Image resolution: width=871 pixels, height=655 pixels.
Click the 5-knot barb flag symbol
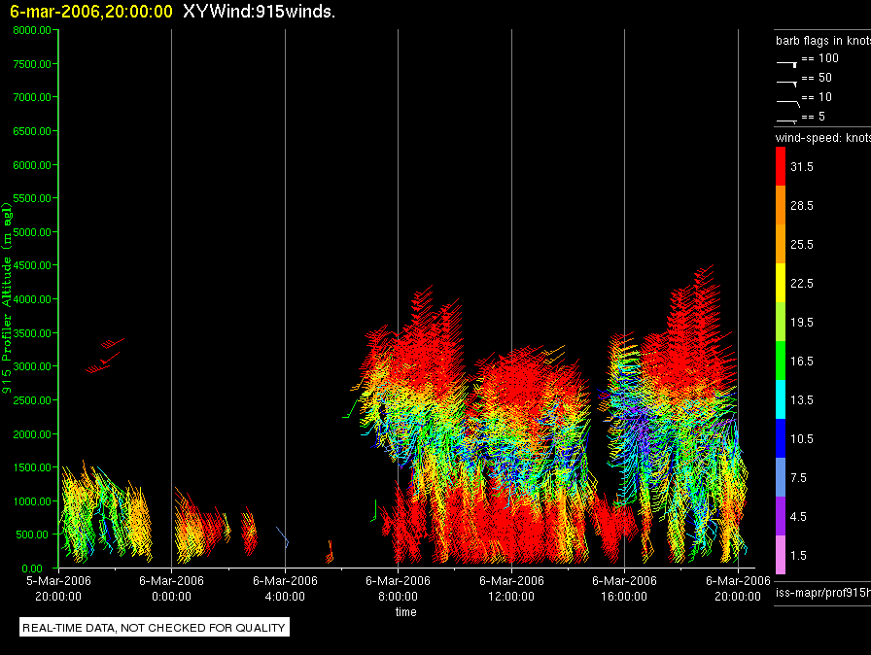[786, 121]
